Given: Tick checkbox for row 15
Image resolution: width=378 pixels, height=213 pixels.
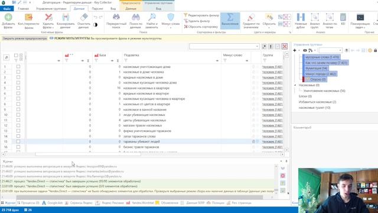Looking at the screenshot, I should click(18, 141).
